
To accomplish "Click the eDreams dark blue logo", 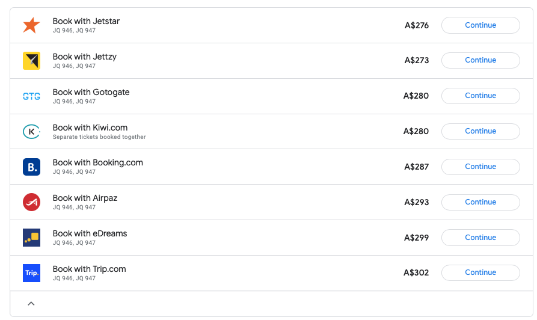I will 31,238.
